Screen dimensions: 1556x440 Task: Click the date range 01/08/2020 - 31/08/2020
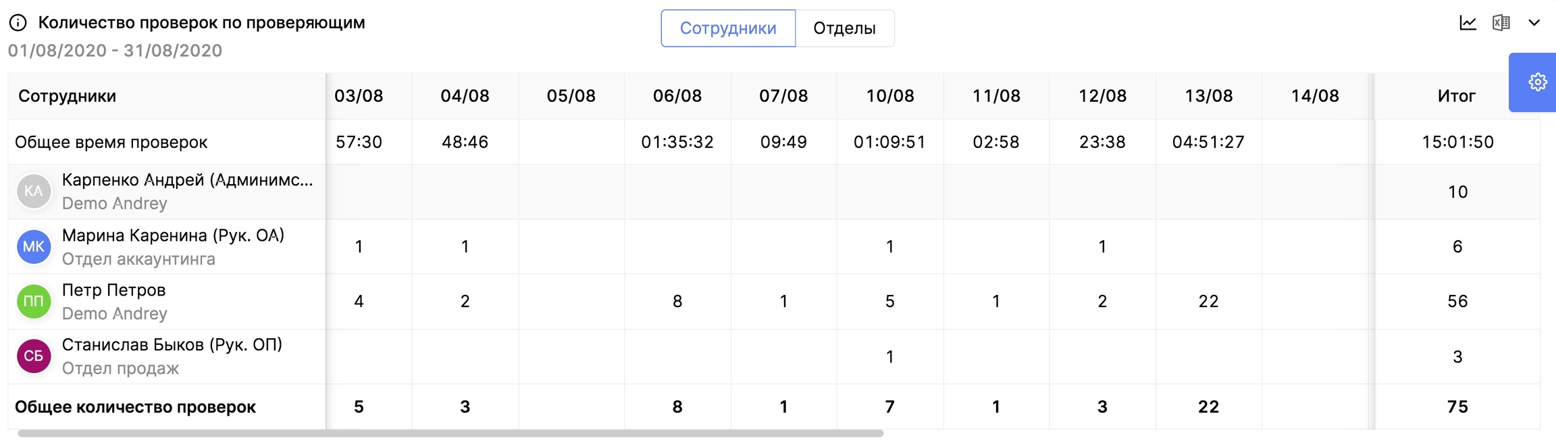point(115,51)
